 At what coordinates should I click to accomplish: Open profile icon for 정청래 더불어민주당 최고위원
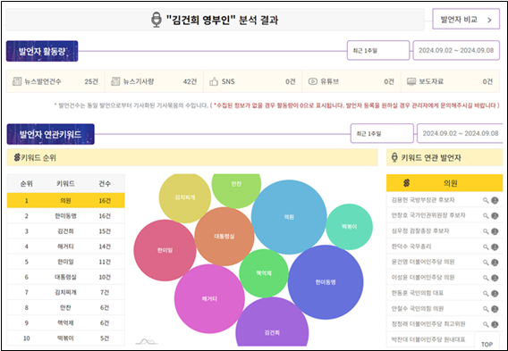click(x=495, y=324)
